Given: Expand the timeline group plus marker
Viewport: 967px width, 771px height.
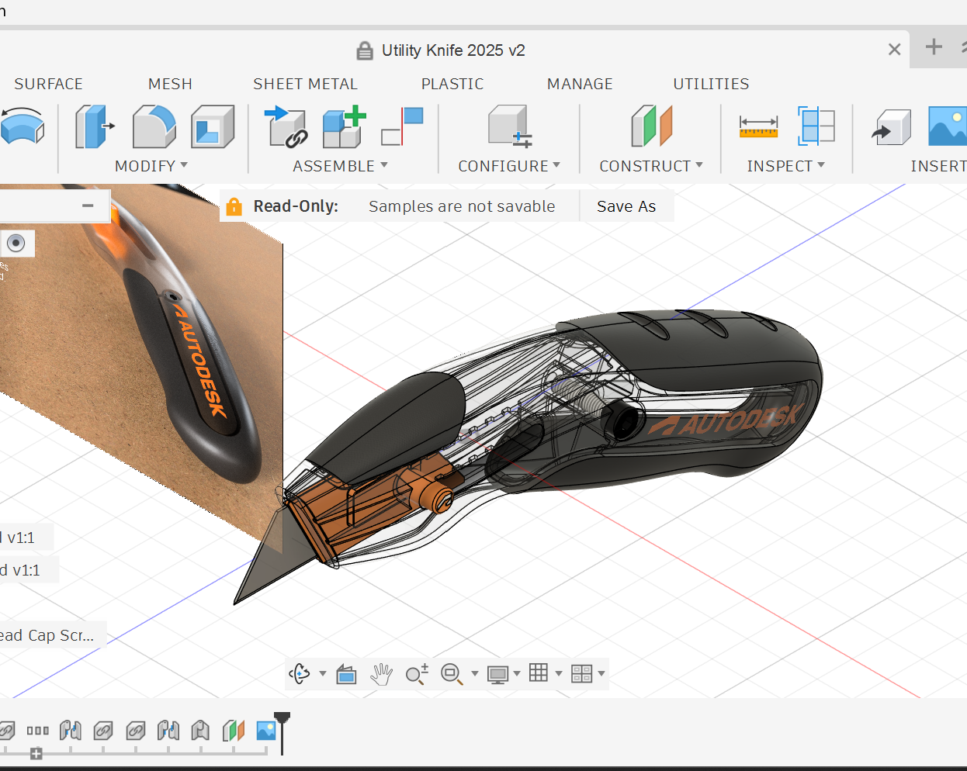Looking at the screenshot, I should pos(36,753).
